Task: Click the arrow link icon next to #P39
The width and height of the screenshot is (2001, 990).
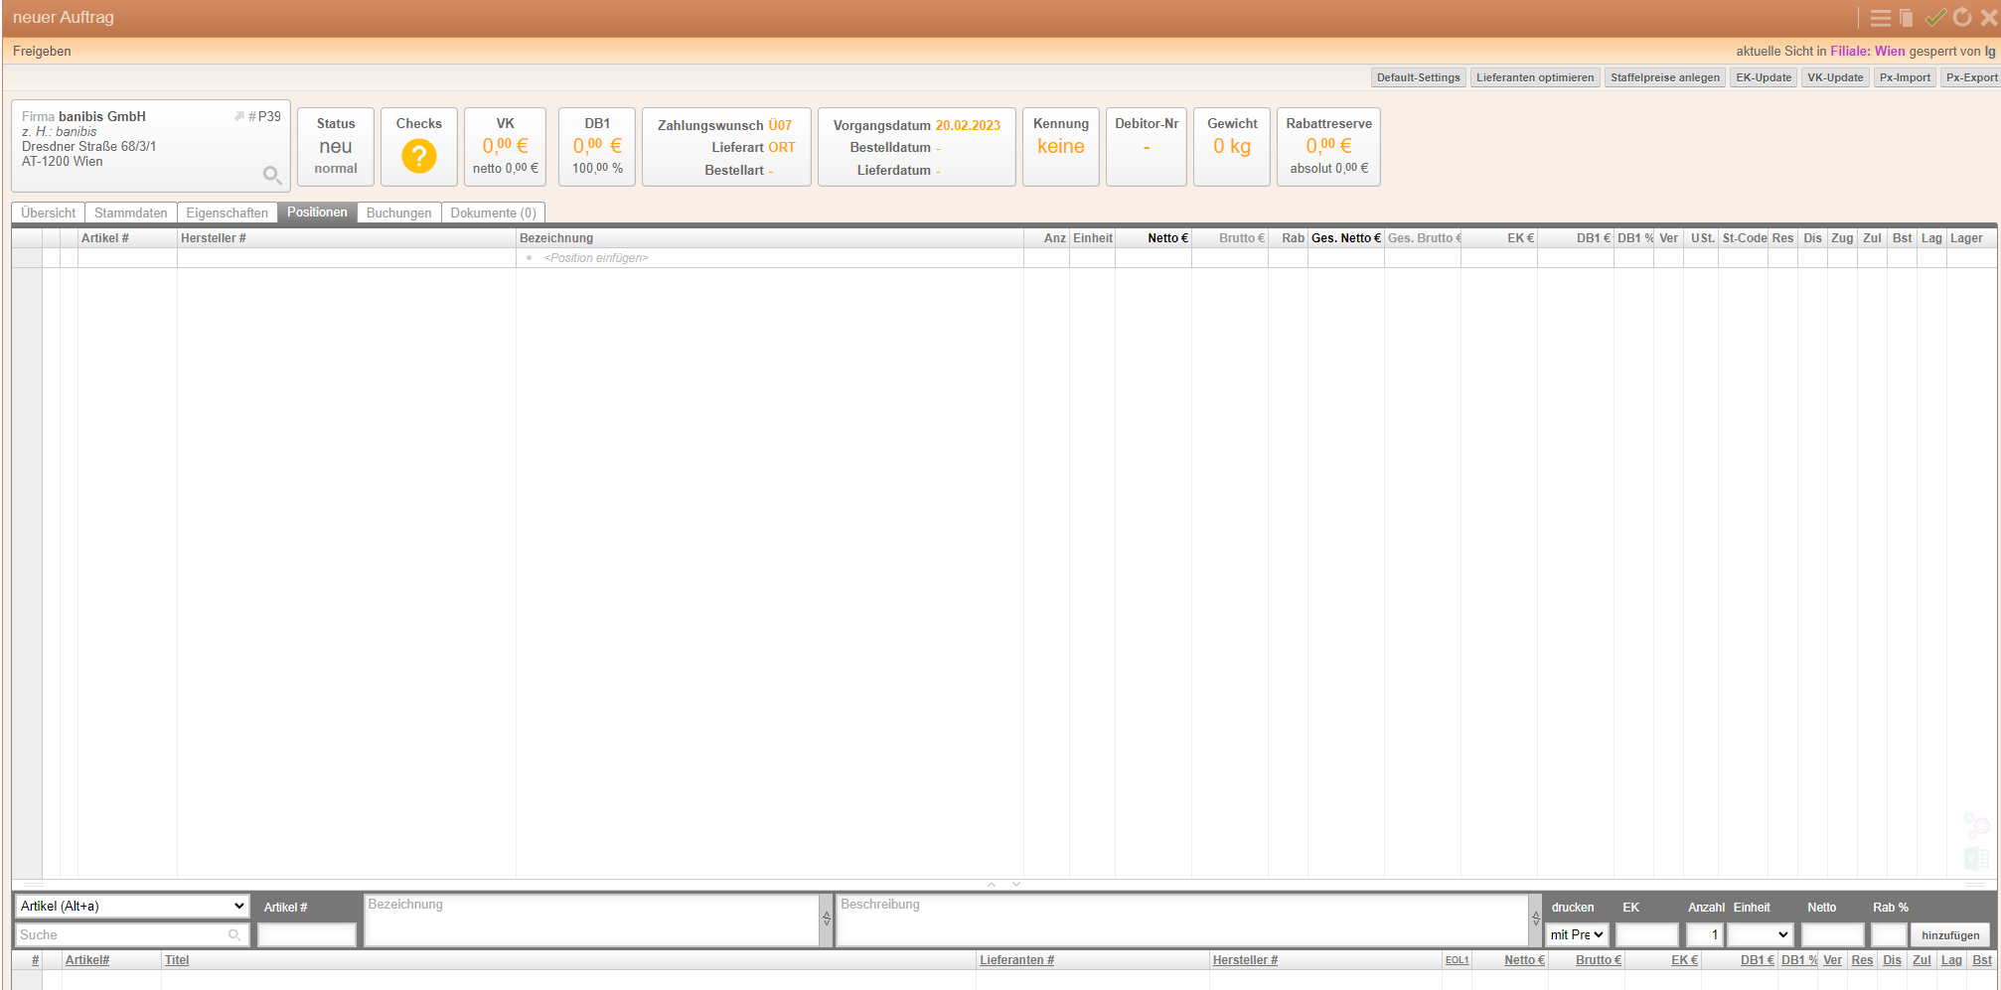Action: pos(239,116)
